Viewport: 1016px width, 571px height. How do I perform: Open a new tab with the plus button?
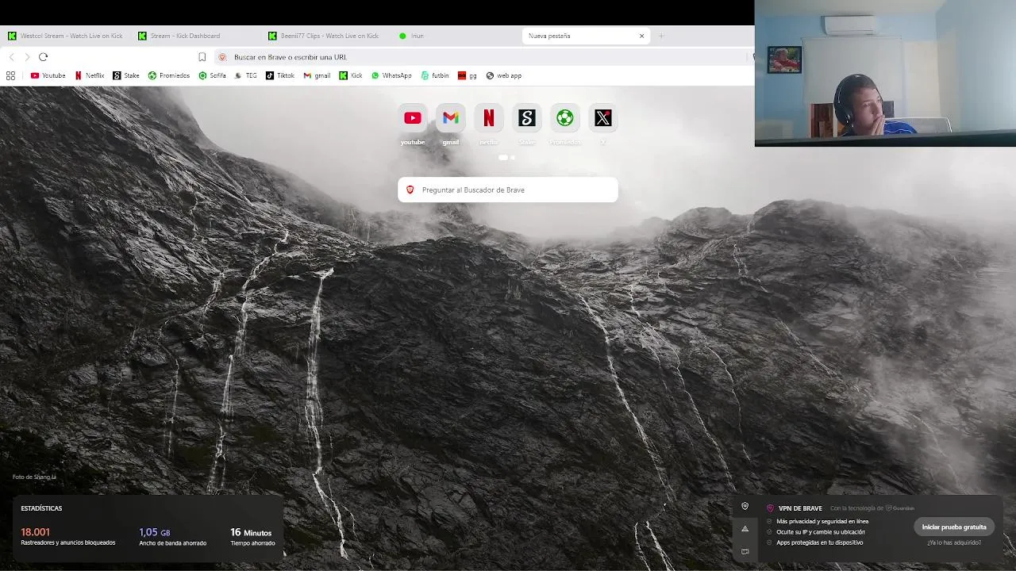(x=660, y=36)
